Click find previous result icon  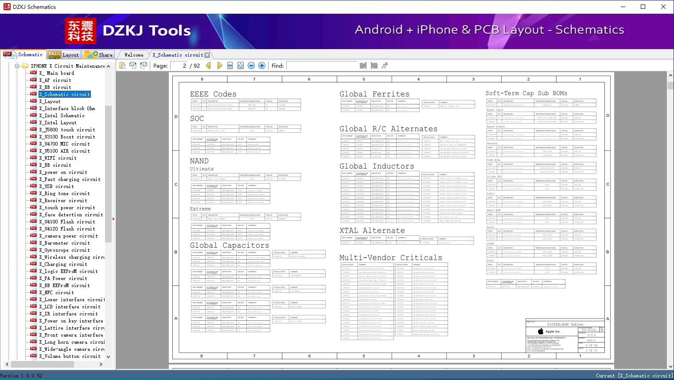(x=363, y=65)
